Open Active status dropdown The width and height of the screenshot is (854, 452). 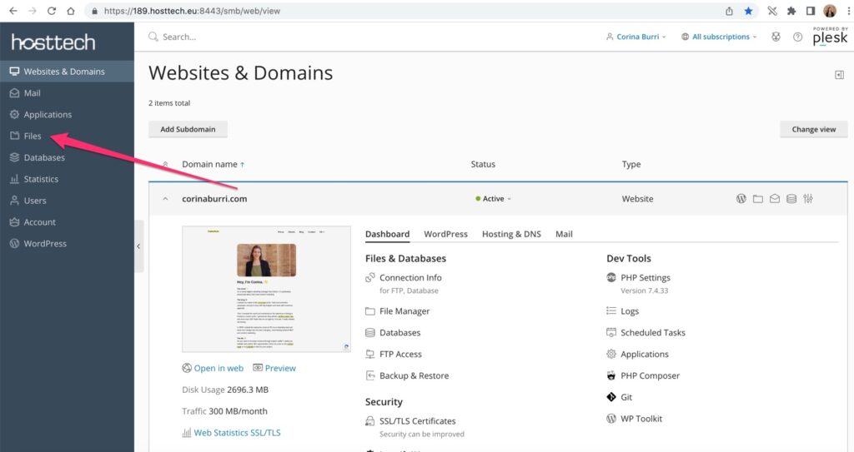(x=494, y=199)
